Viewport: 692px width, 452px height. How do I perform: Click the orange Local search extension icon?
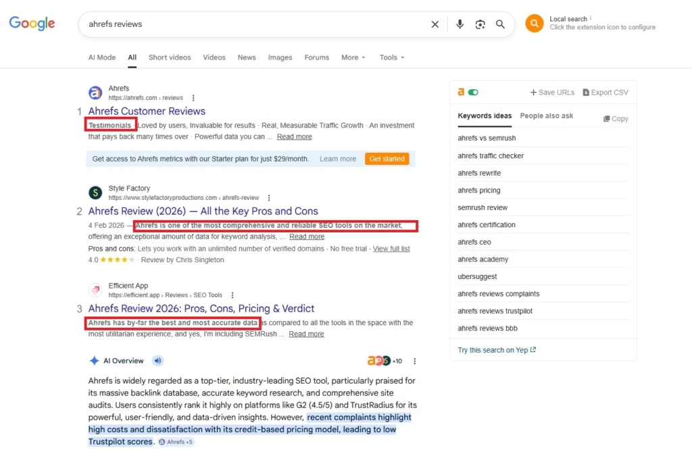(x=534, y=24)
